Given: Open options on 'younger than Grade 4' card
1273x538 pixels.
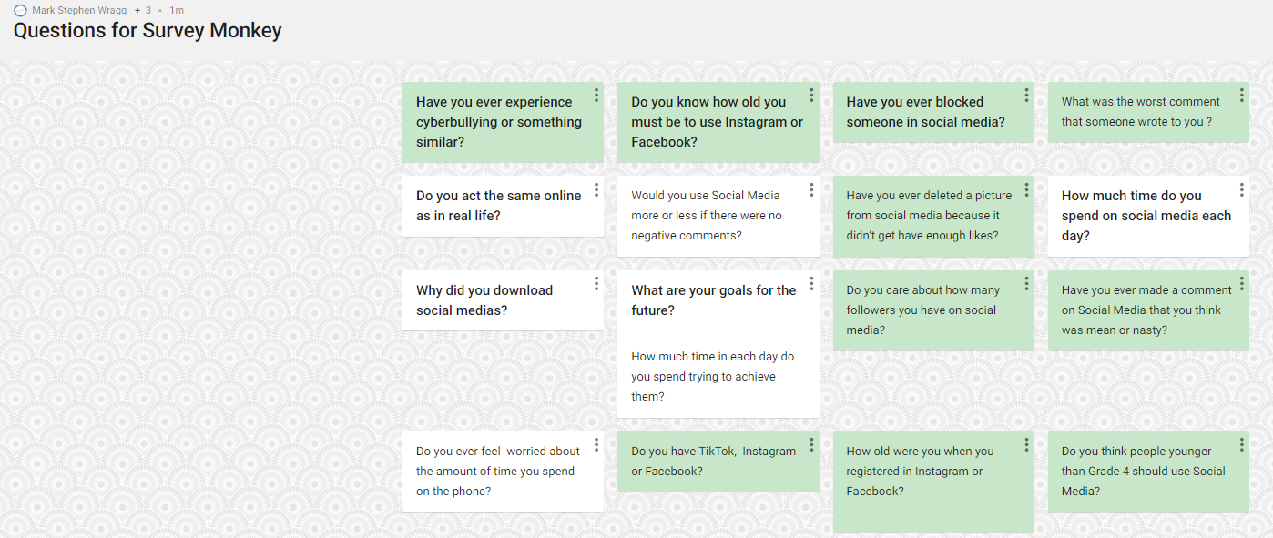Looking at the screenshot, I should [1241, 444].
